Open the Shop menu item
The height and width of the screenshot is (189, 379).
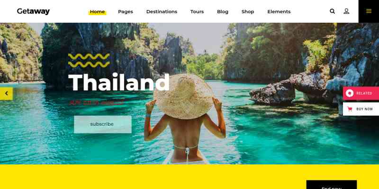[248, 11]
